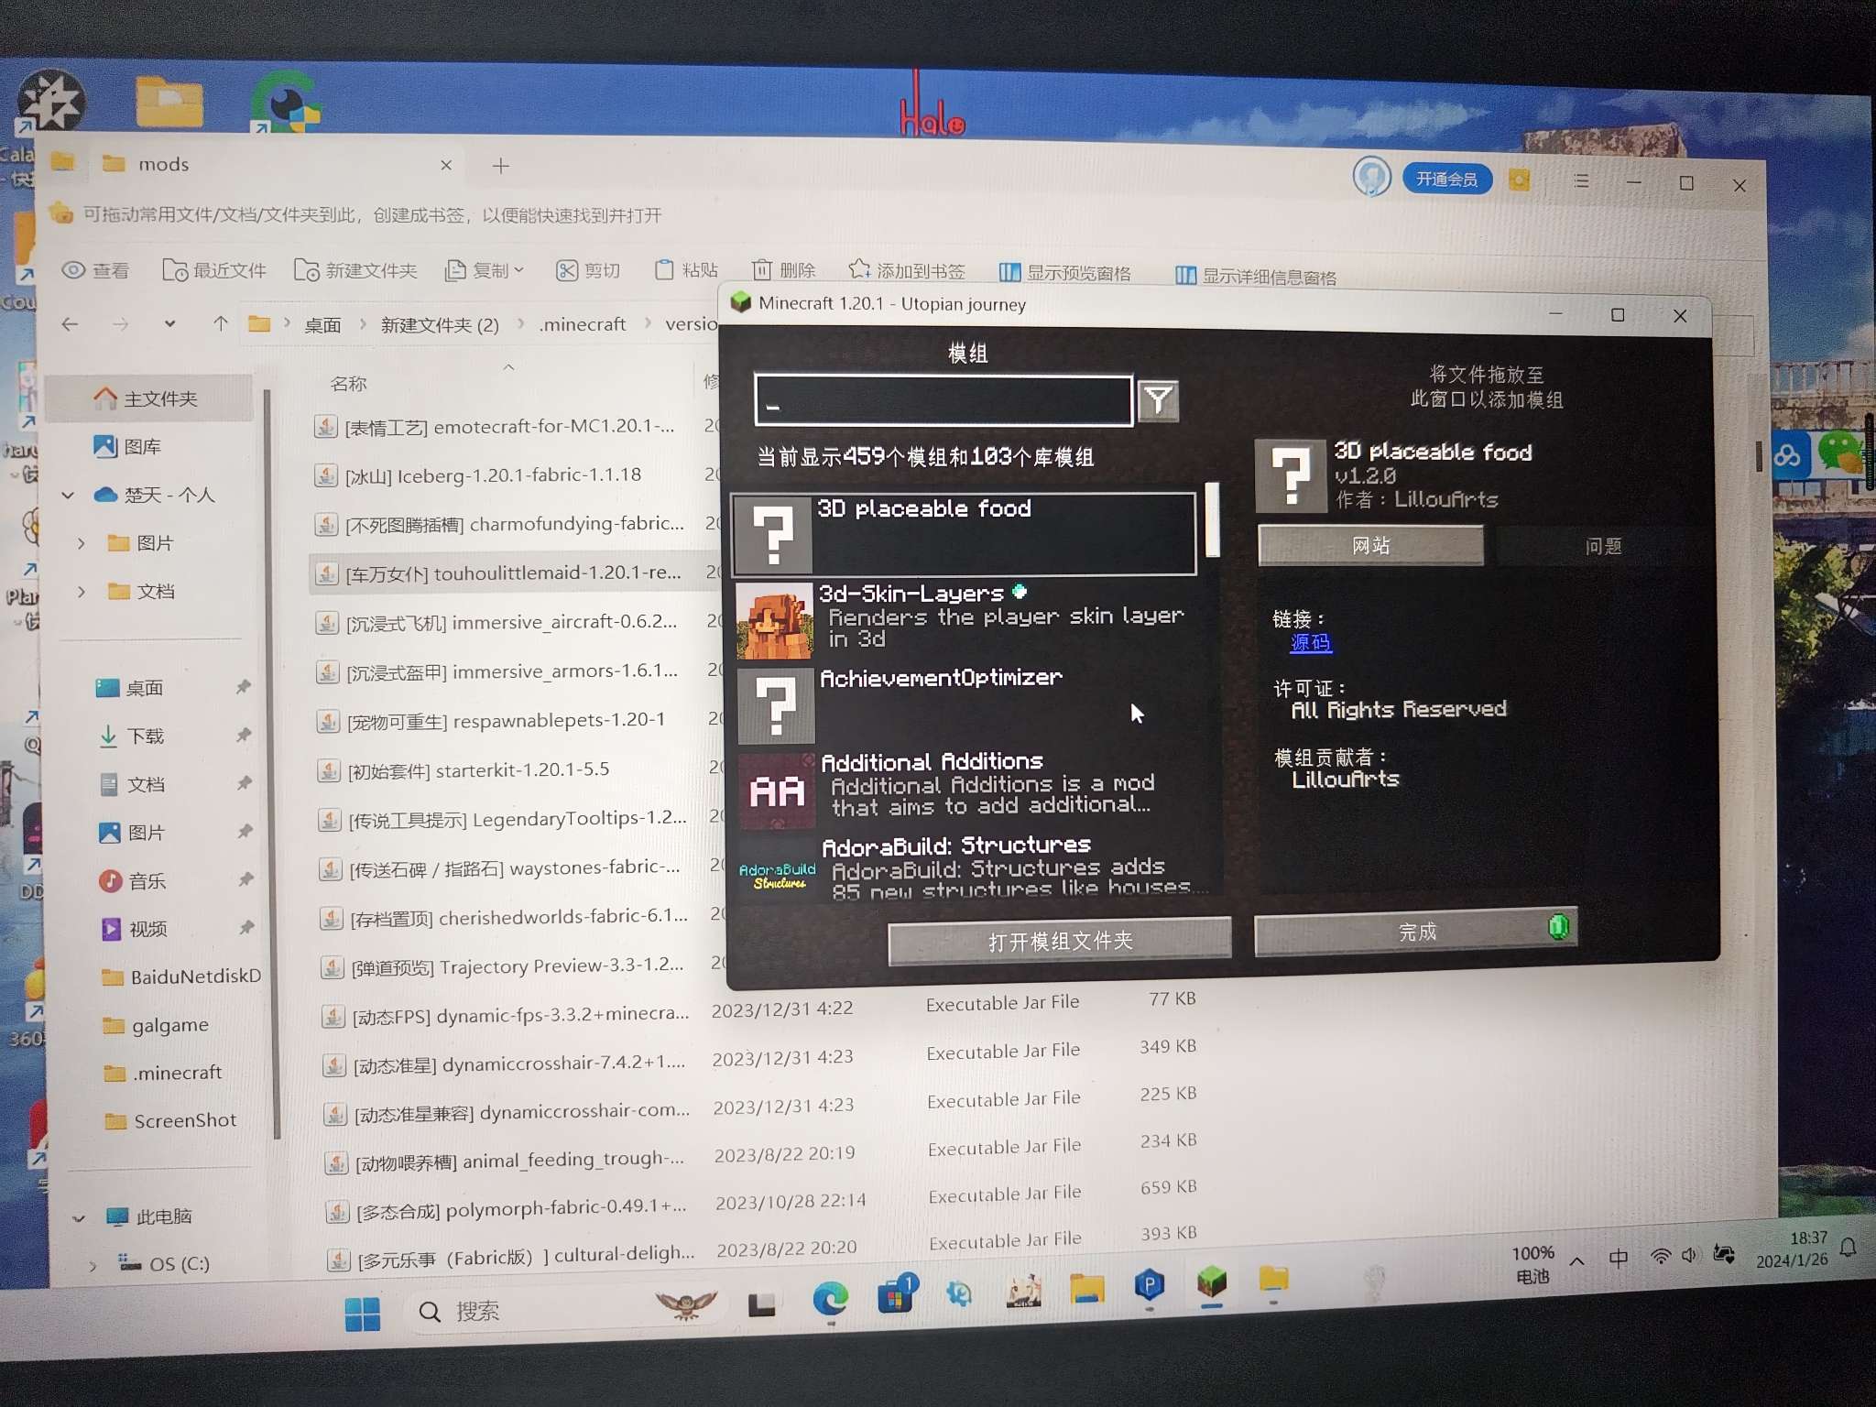Click the back navigation arrow
Viewport: 1876px width, 1407px height.
[70, 323]
